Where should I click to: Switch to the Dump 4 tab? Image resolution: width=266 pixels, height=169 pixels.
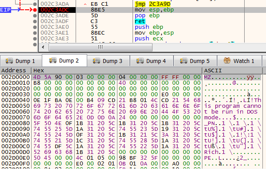coord(152,61)
